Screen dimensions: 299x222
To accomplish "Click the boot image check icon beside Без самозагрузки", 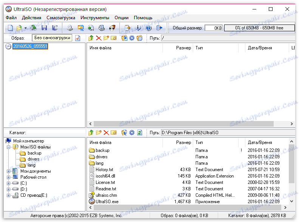I will (77, 38).
